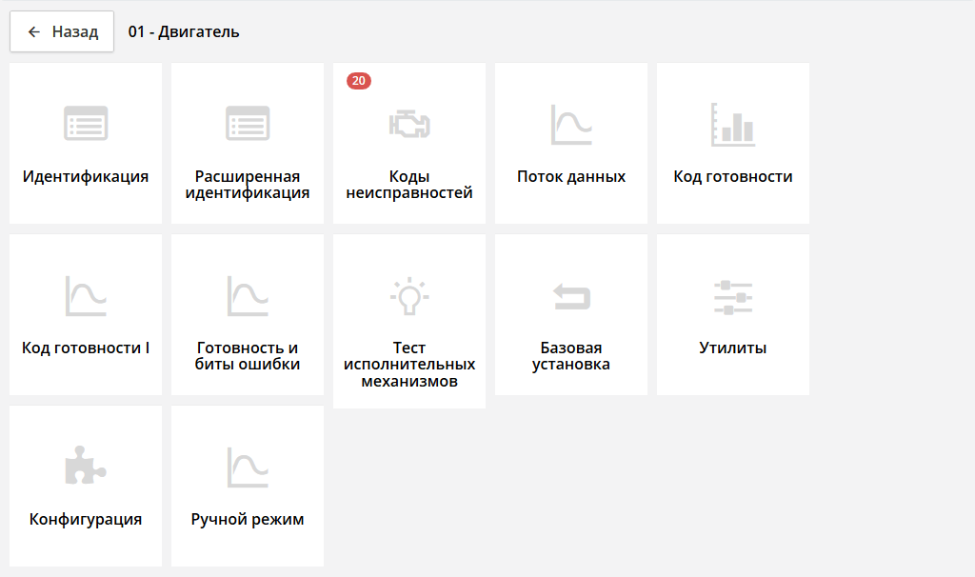Open Готовность и биты ошибки graph icon
975x577 pixels.
click(x=248, y=296)
